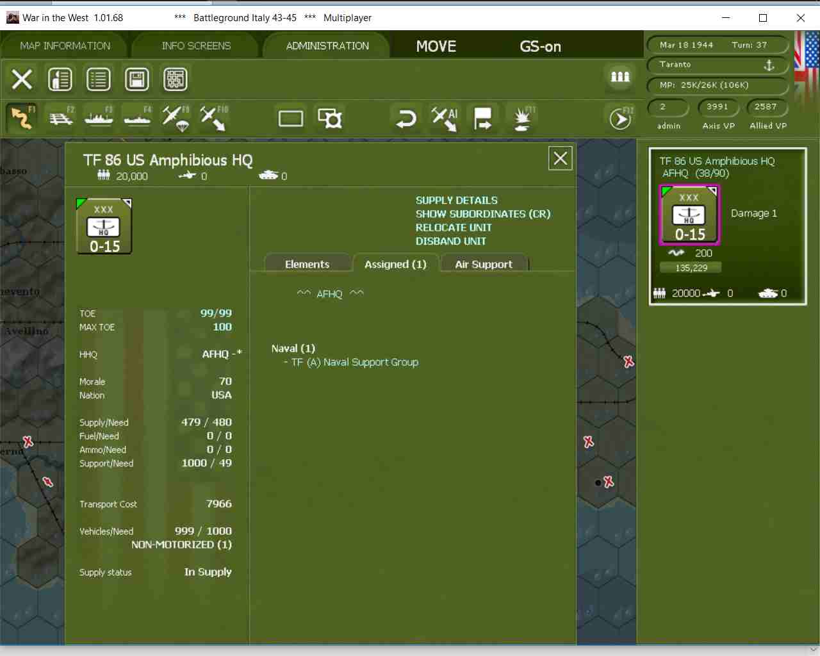The image size is (820, 656).
Task: Click the Taranto location anchor icon
Action: (769, 65)
